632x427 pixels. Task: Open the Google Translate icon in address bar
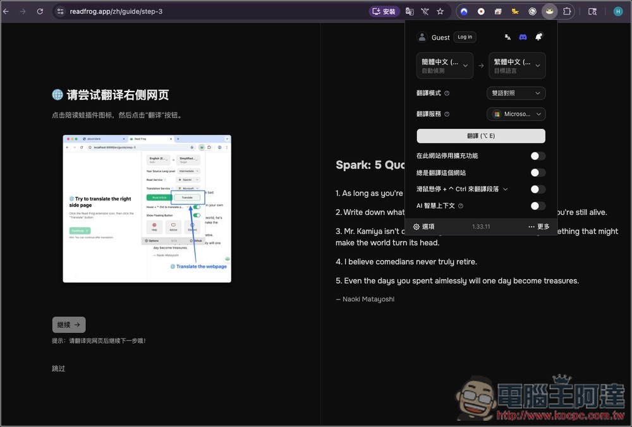(410, 11)
